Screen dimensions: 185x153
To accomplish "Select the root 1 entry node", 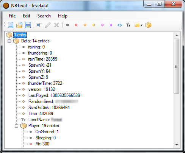I will coord(20,35).
